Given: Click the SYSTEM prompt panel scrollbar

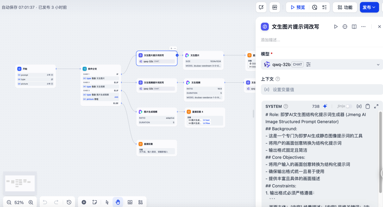Looking at the screenshot, I should (x=380, y=152).
